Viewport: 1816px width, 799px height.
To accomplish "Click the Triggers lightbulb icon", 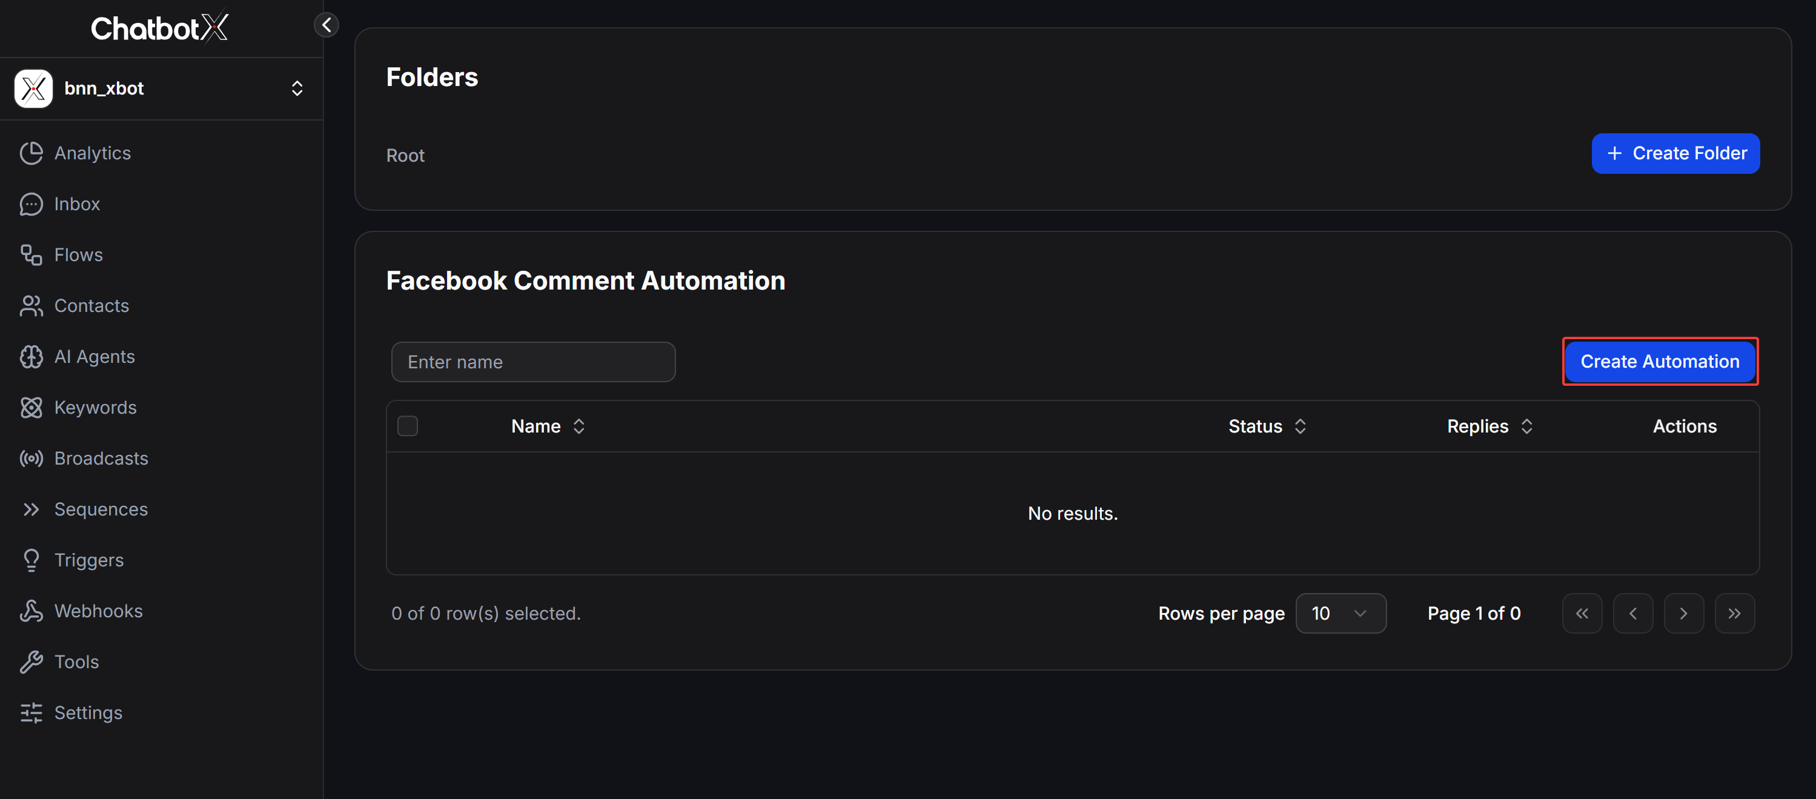I will tap(31, 560).
